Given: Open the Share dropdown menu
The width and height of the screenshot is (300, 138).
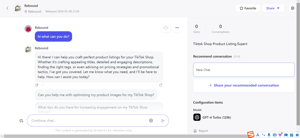Looking at the screenshot, I should 273,8.
